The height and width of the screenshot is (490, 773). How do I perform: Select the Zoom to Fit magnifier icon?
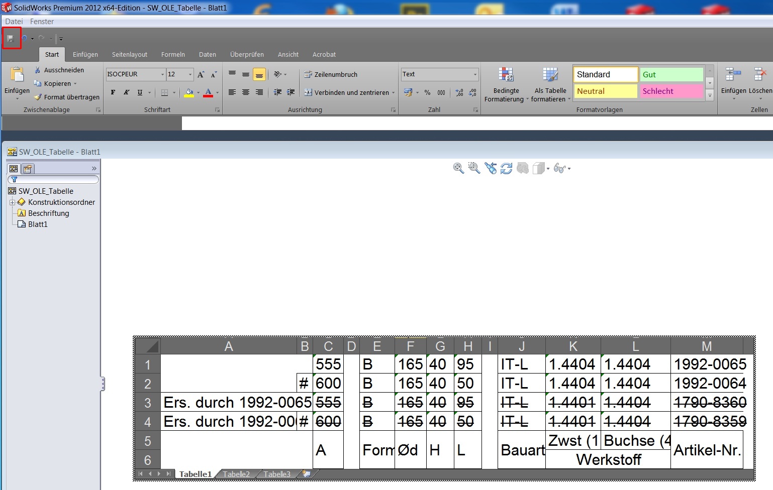tap(458, 168)
